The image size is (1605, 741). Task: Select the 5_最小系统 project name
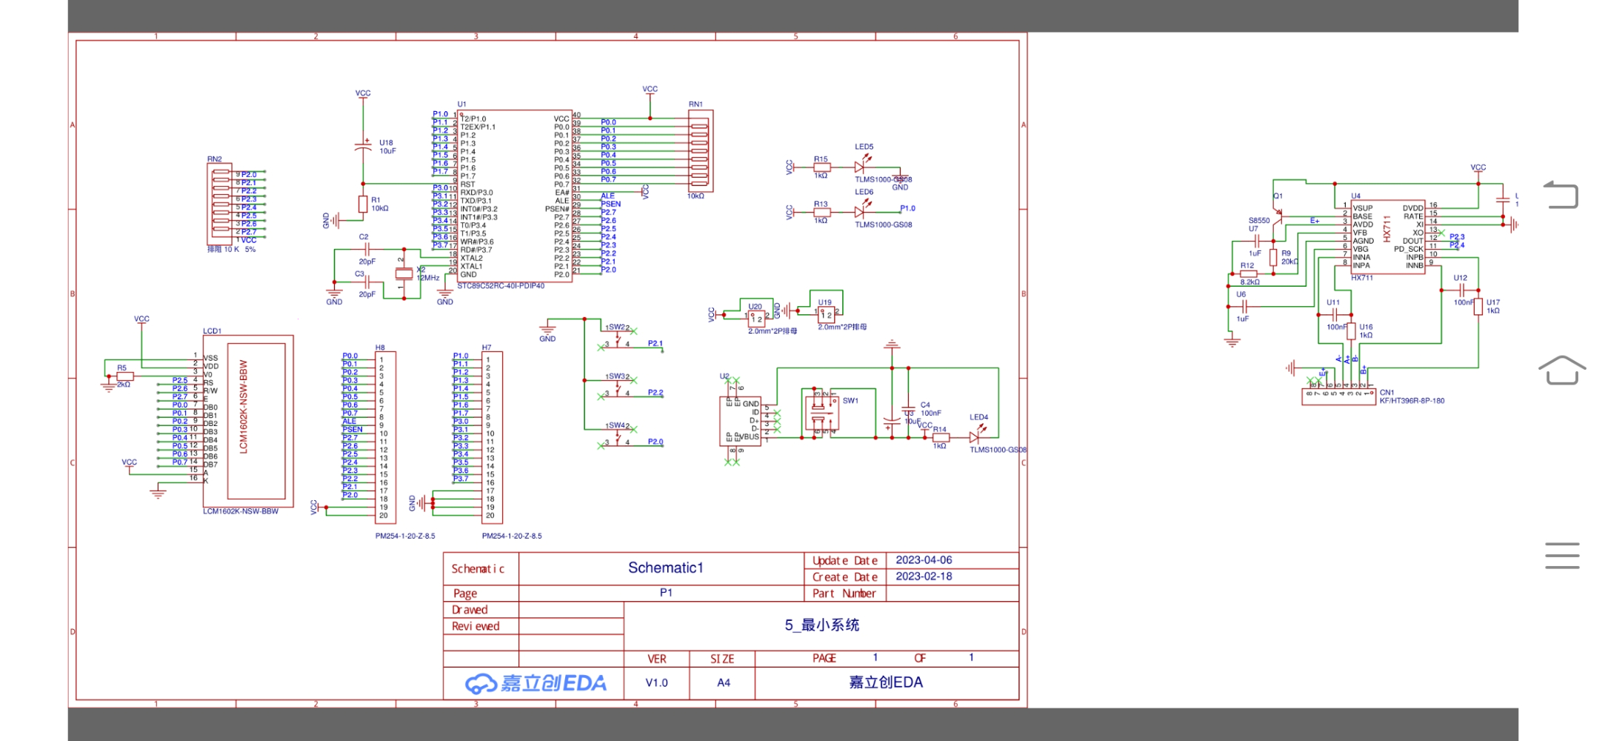(x=822, y=625)
